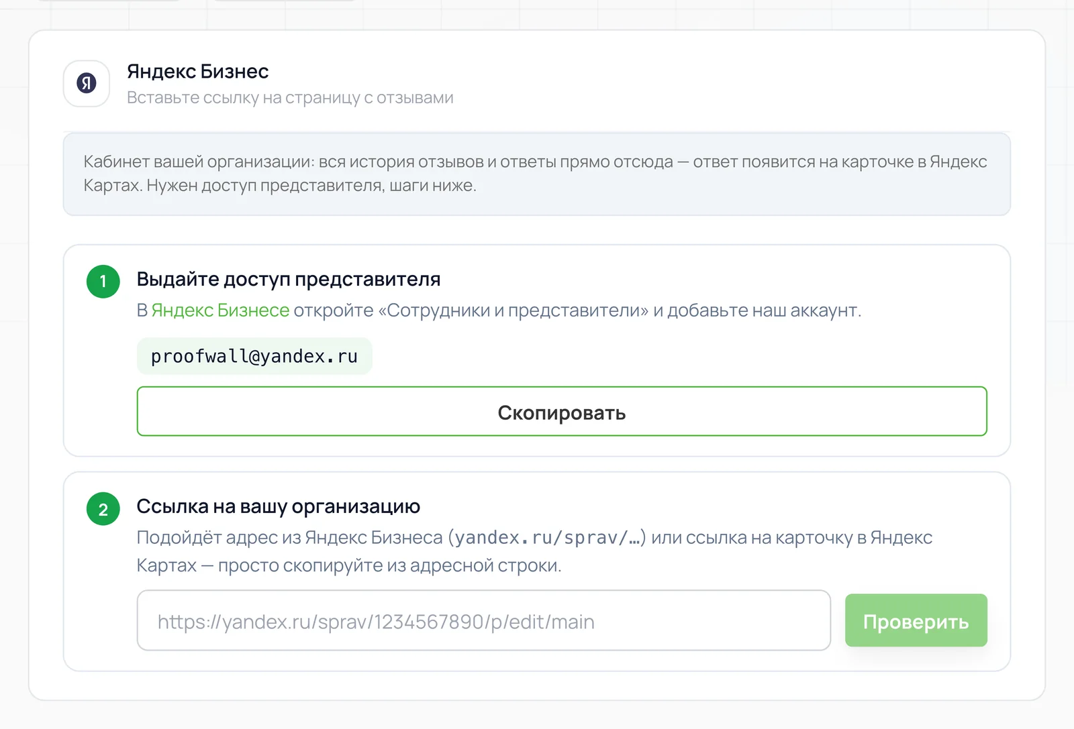Click the Ссылка на вашу организацию heading

[x=279, y=506]
